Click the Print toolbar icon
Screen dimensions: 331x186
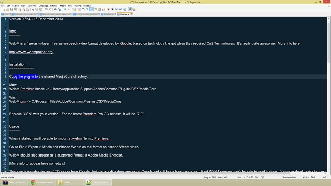(x=27, y=9)
